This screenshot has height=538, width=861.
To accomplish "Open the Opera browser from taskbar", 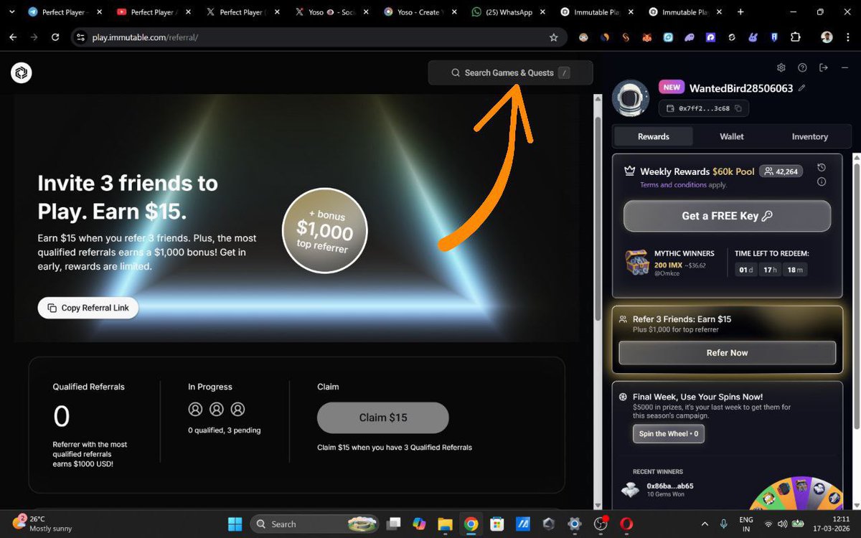I will click(626, 524).
